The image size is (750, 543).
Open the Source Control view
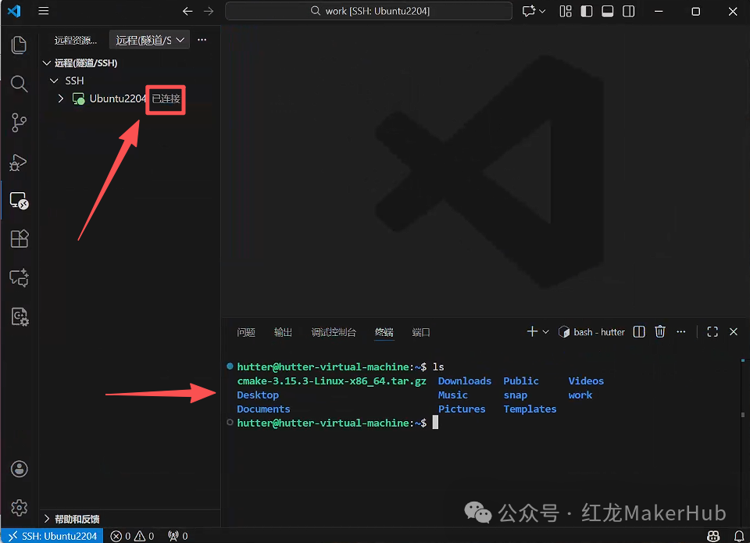point(19,123)
